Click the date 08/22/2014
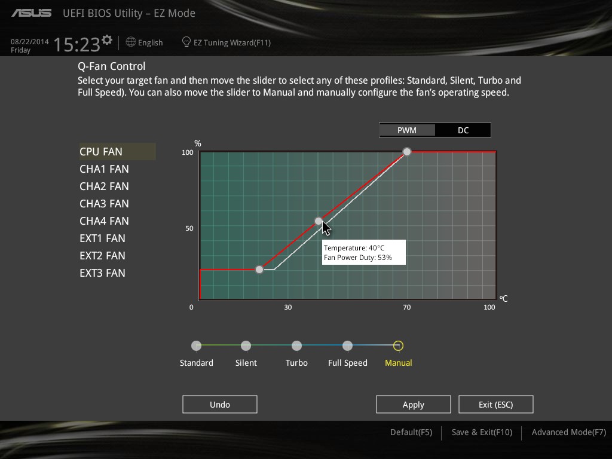The width and height of the screenshot is (612, 459). [x=30, y=41]
